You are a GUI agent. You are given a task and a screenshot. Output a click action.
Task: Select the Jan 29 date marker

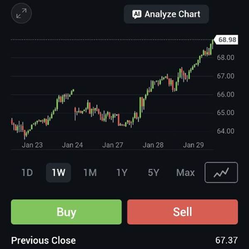193,145
